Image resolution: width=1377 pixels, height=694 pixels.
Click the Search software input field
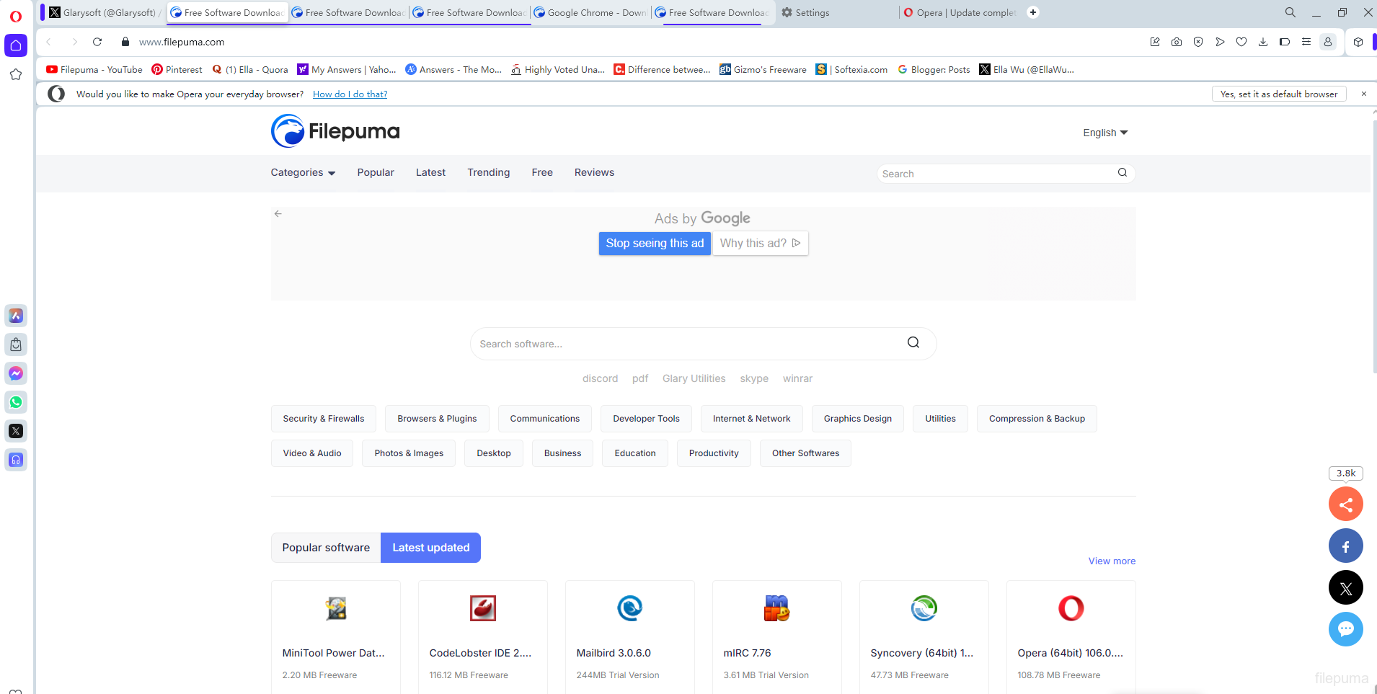pyautogui.click(x=688, y=344)
